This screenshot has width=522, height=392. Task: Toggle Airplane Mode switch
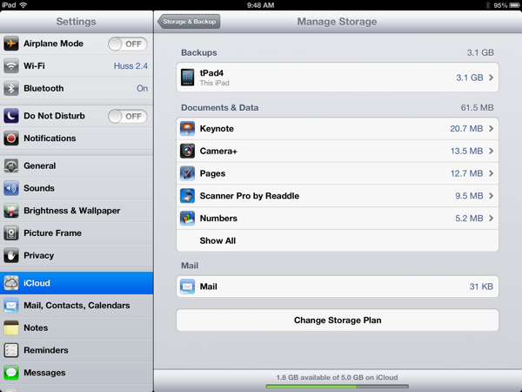127,44
